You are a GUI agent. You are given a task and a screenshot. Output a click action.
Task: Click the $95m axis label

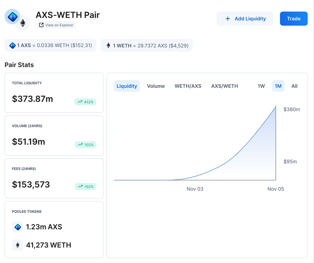290,162
